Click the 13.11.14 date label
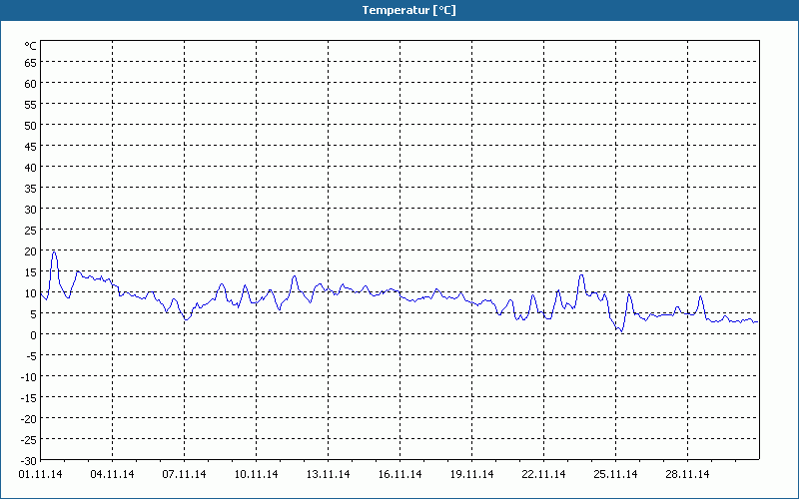Viewport: 799px width, 499px height. pos(329,474)
